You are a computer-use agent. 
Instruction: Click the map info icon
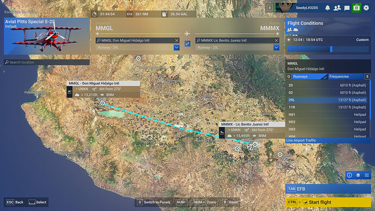[x=349, y=175]
